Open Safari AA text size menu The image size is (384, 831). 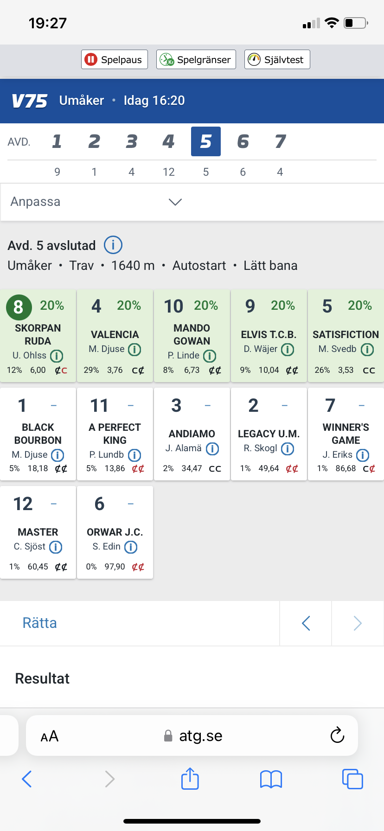click(x=50, y=736)
